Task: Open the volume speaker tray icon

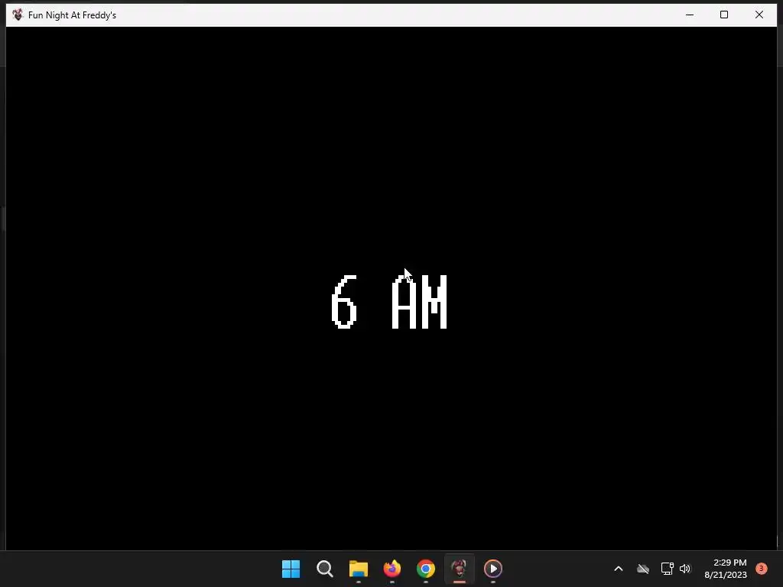Action: 684,569
